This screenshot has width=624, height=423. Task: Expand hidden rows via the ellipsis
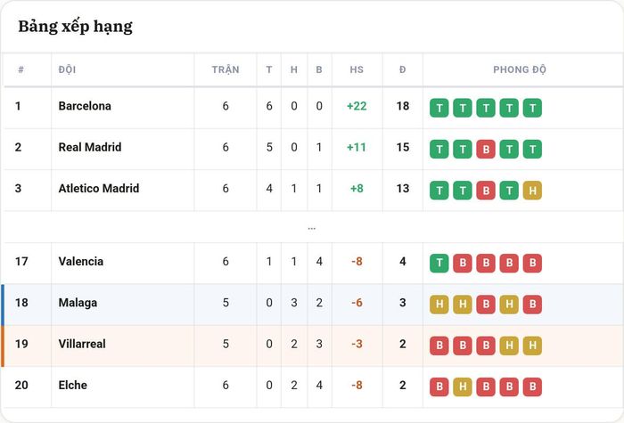coord(312,228)
